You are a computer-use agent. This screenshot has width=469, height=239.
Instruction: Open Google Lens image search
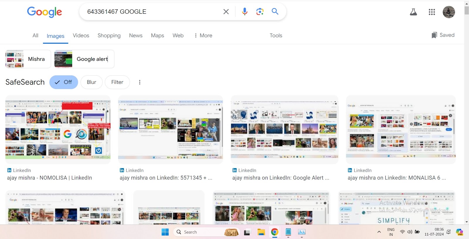(260, 12)
